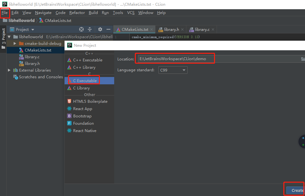Click CMakeLists.txt breadcrumb in navigation bar

tap(55, 20)
